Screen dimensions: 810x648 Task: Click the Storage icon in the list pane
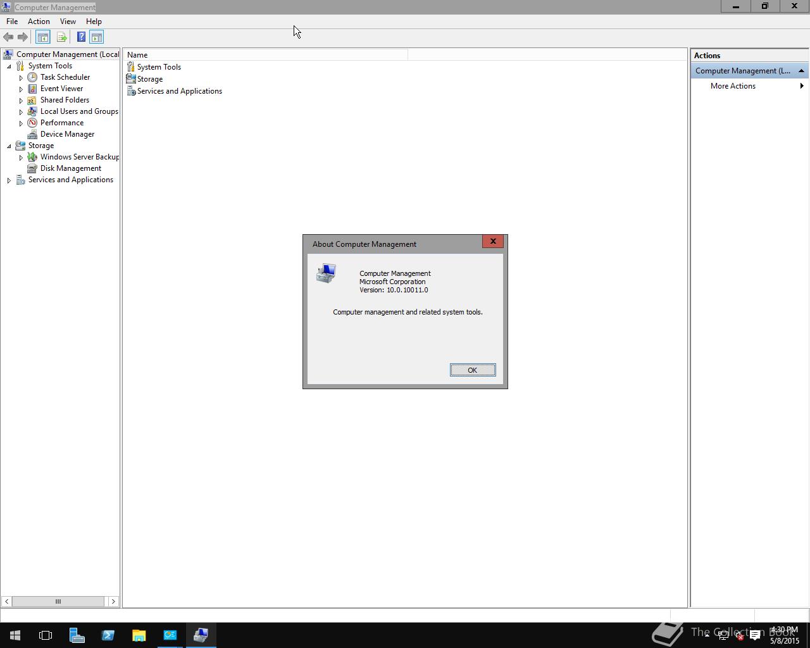[131, 78]
